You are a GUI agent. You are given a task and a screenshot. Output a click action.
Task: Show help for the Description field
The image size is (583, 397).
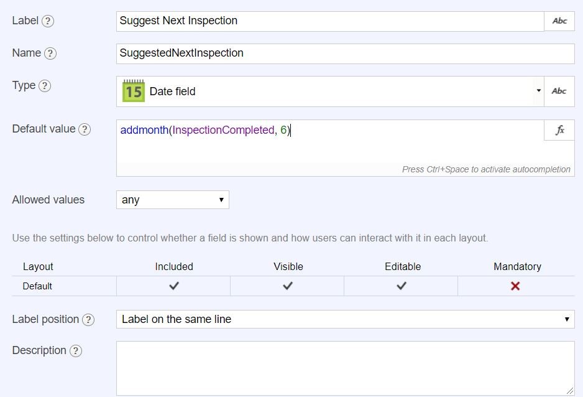(x=75, y=351)
